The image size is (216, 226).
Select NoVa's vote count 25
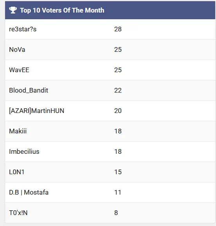pos(118,49)
